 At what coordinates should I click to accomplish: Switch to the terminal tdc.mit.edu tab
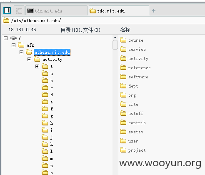coord(57,11)
